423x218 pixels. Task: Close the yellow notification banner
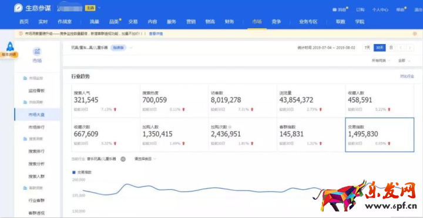coord(415,33)
